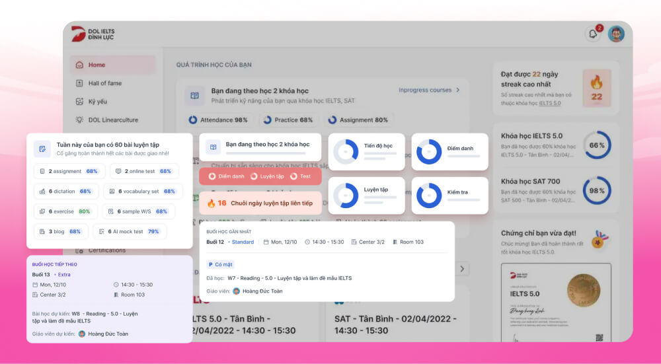Click the Mon, 12/10 date in Buổi 12
The height and width of the screenshot is (364, 661).
(280, 242)
